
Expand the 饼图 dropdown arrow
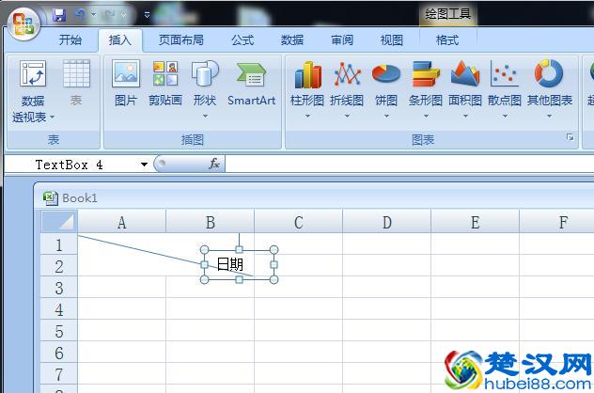coord(386,116)
